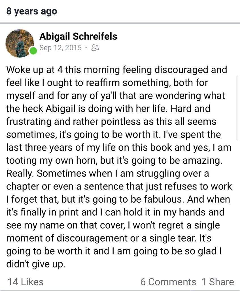Click the final line "didn't give up."

tap(36, 264)
